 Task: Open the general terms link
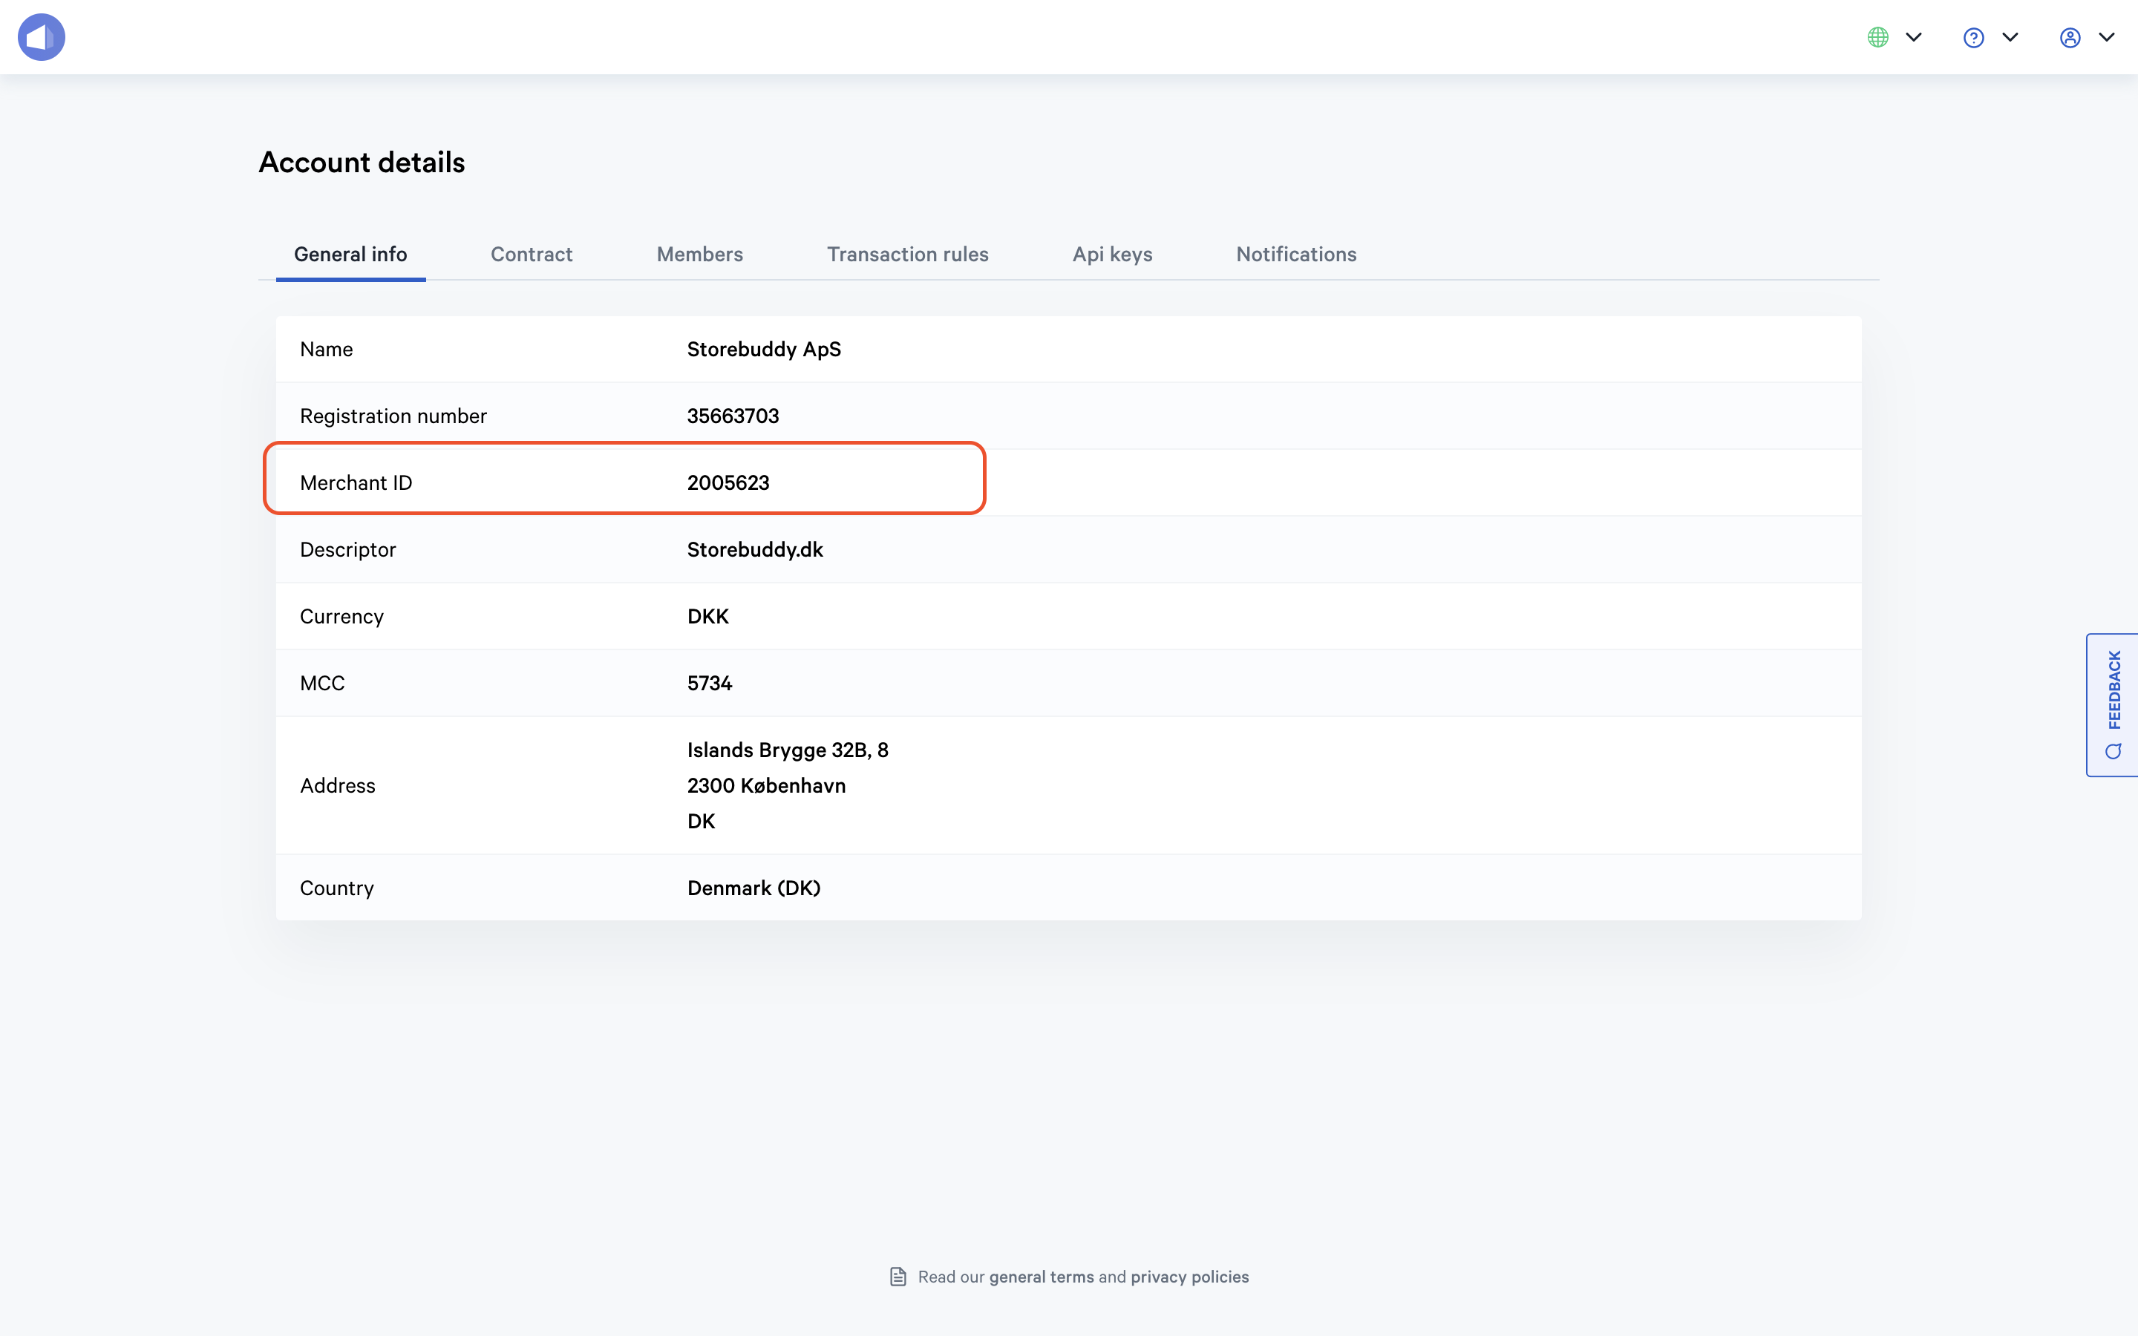1042,1277
